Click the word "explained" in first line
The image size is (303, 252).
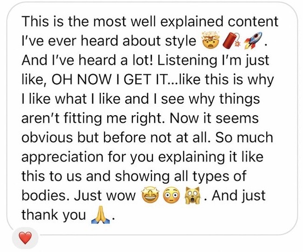click(192, 22)
